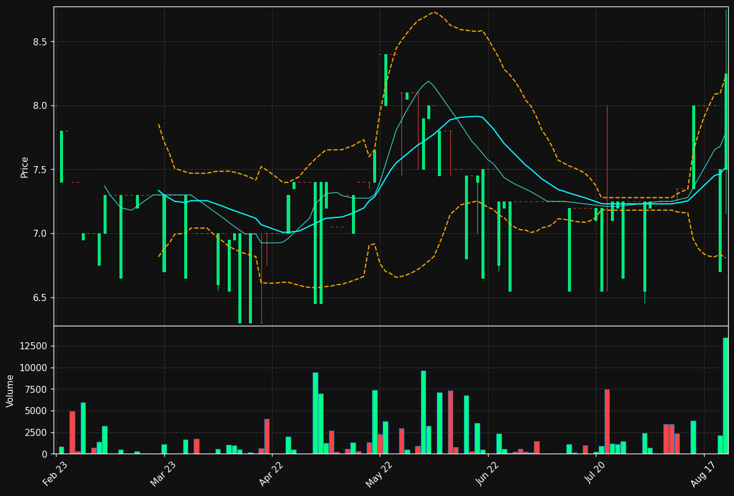Select the Price axis title
This screenshot has height=496, width=734.
point(25,167)
